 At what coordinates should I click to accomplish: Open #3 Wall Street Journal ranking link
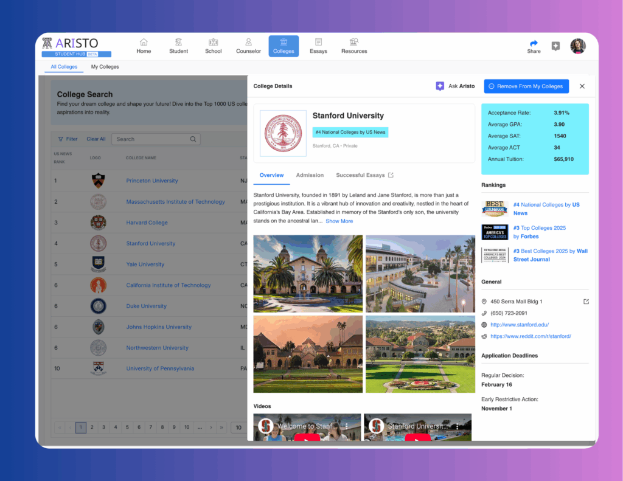click(x=550, y=255)
